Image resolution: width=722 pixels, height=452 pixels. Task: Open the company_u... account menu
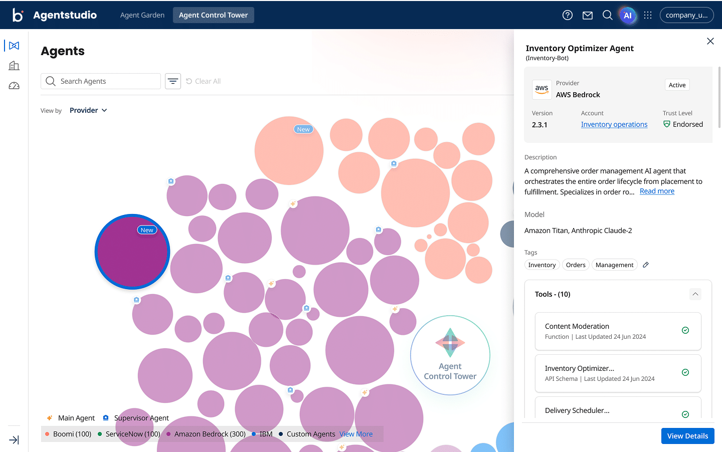pos(687,15)
